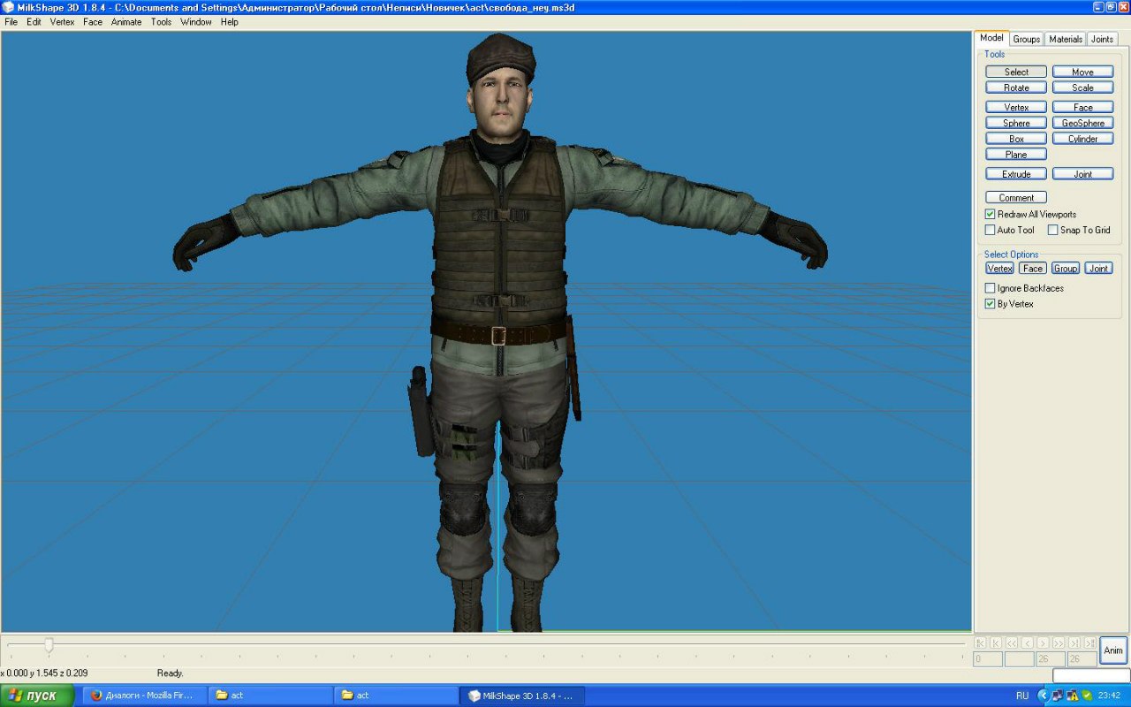Go to next keyframe button
The height and width of the screenshot is (707, 1131).
[1074, 642]
